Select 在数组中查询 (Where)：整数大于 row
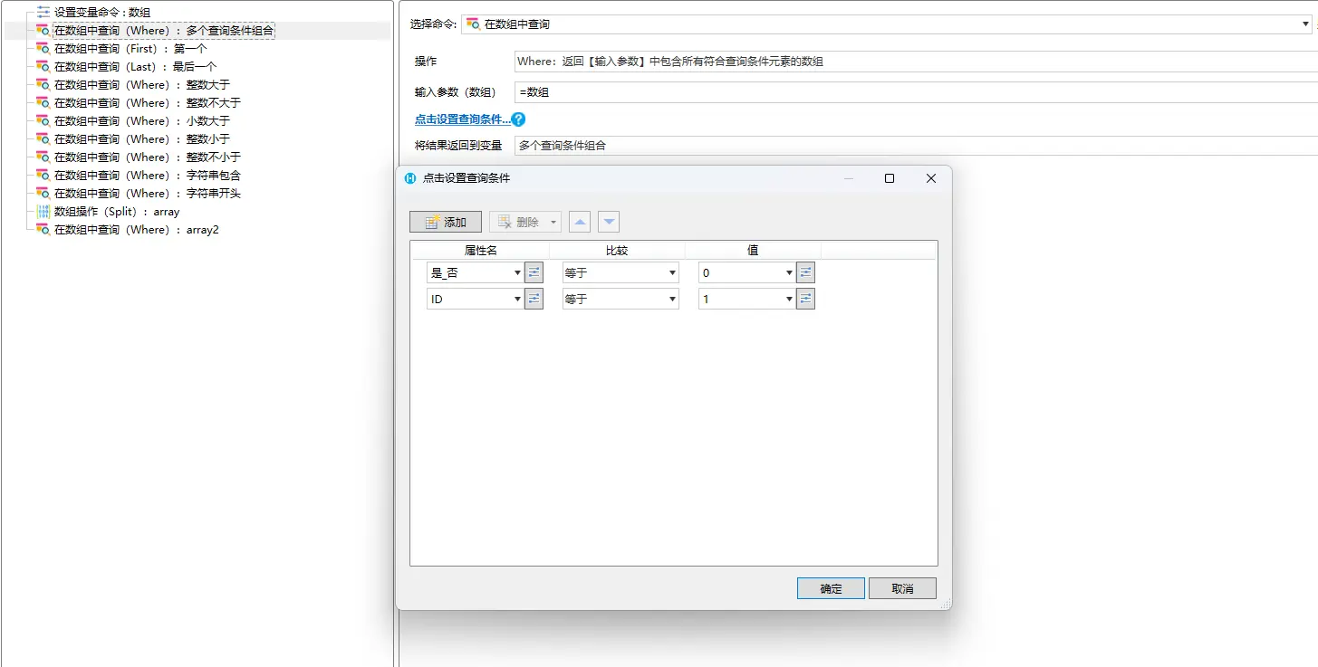 [142, 85]
